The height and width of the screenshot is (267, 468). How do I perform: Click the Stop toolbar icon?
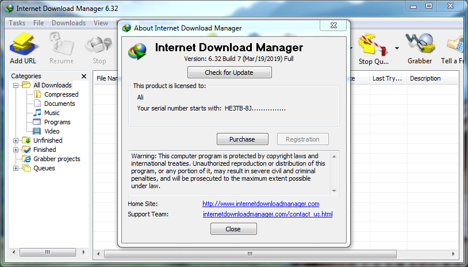pyautogui.click(x=99, y=45)
